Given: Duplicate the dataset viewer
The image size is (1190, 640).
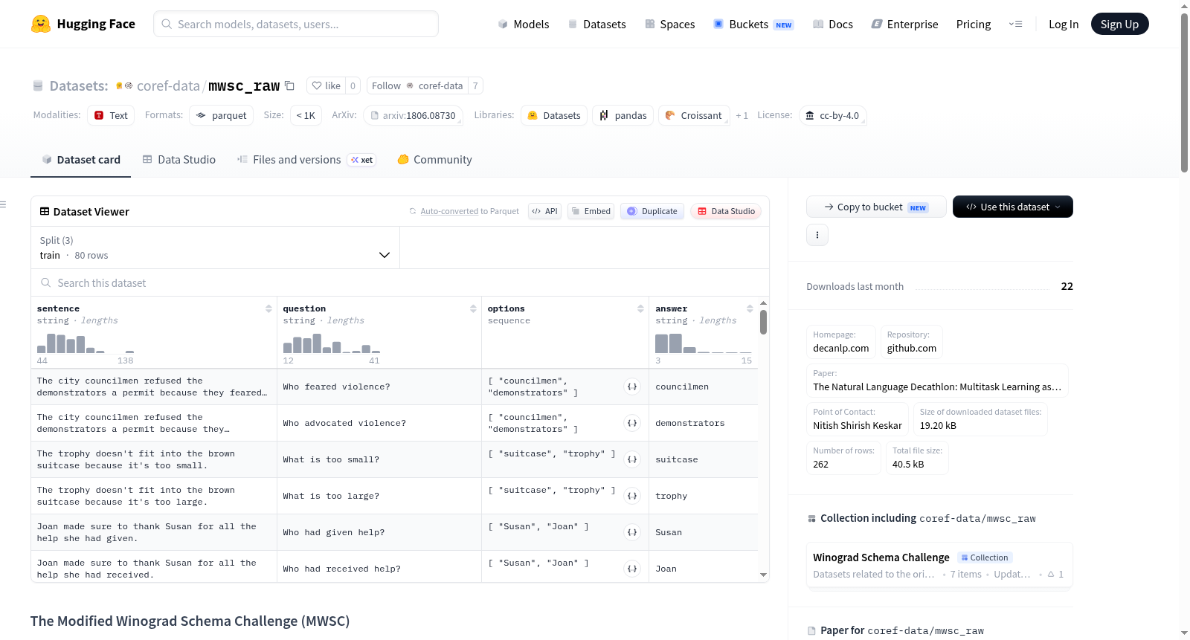Looking at the screenshot, I should [652, 211].
